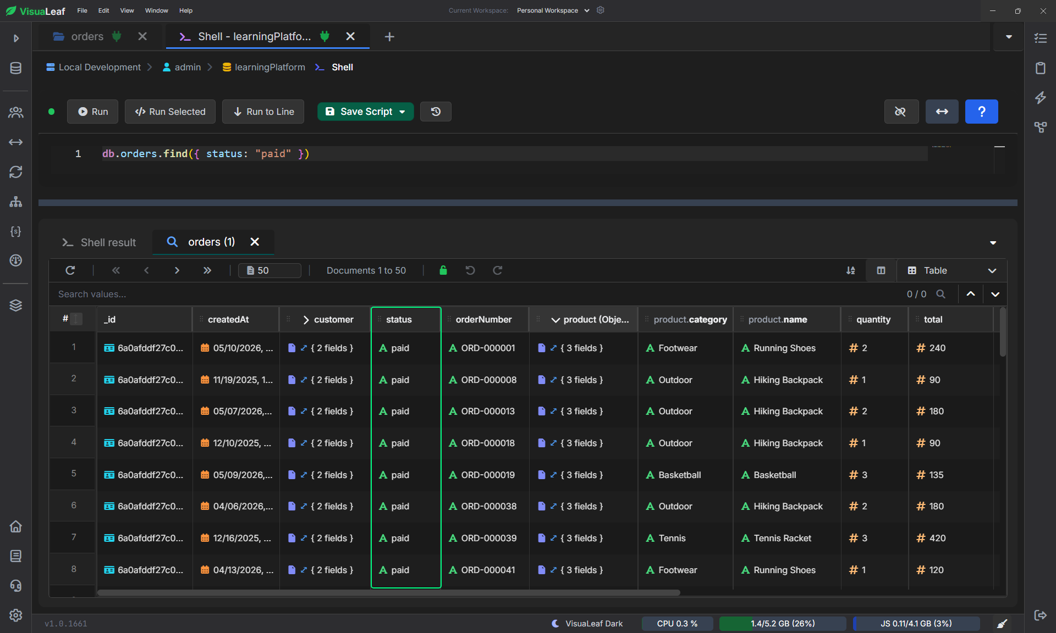1056x633 pixels.
Task: Toggle the green edit lock icon
Action: [443, 270]
